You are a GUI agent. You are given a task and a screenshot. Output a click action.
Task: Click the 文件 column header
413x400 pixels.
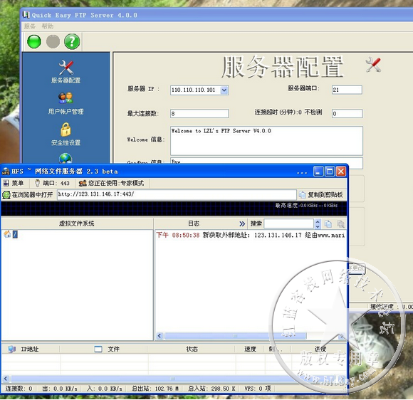103,349
